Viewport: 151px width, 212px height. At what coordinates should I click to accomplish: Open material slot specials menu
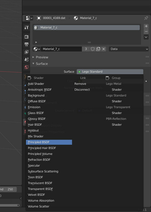coord(146,37)
